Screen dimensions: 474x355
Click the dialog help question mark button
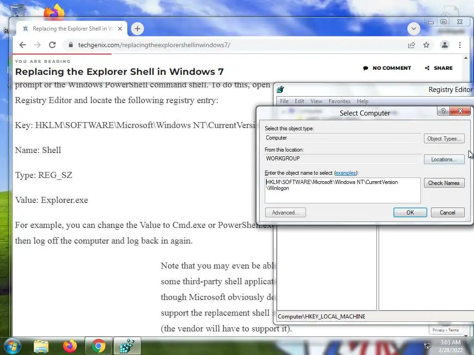(443, 111)
